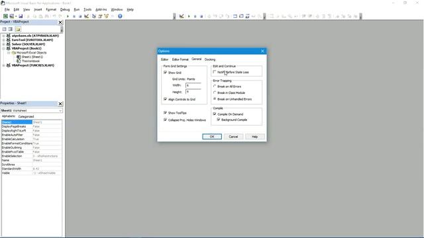
Task: Close the Options dialog with X
Action: point(262,51)
